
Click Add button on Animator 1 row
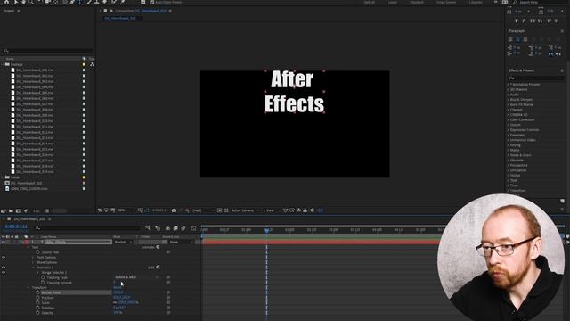click(x=158, y=267)
